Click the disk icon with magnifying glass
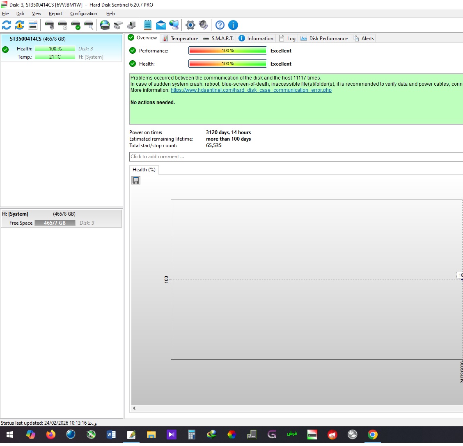 (89, 25)
